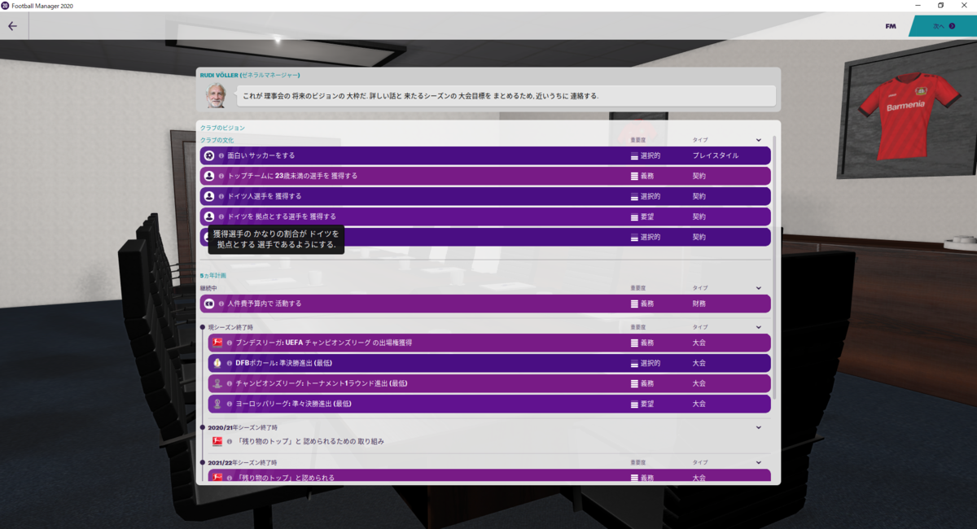Click importance bars for 面白いサッカーをする
The width and height of the screenshot is (977, 529).
pos(634,155)
